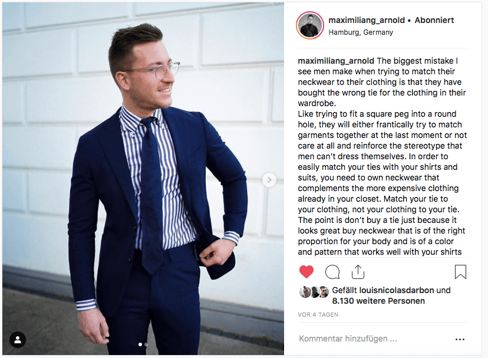Select first carousel dot indicator
This screenshot has height=358, width=488.
coord(140,344)
